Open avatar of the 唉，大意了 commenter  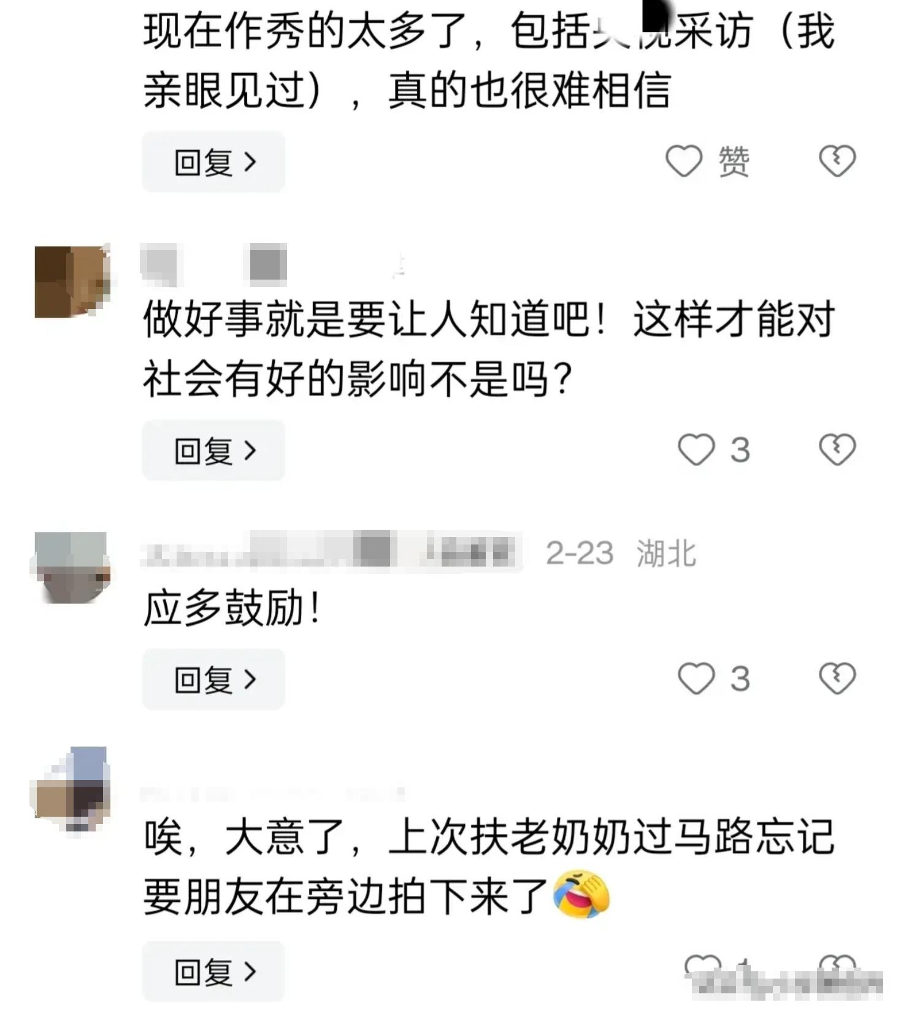click(x=71, y=789)
